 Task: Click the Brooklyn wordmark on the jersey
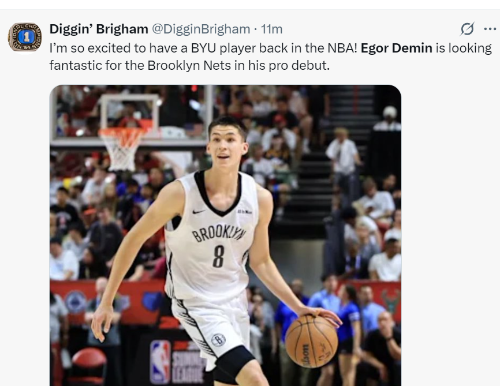(219, 234)
